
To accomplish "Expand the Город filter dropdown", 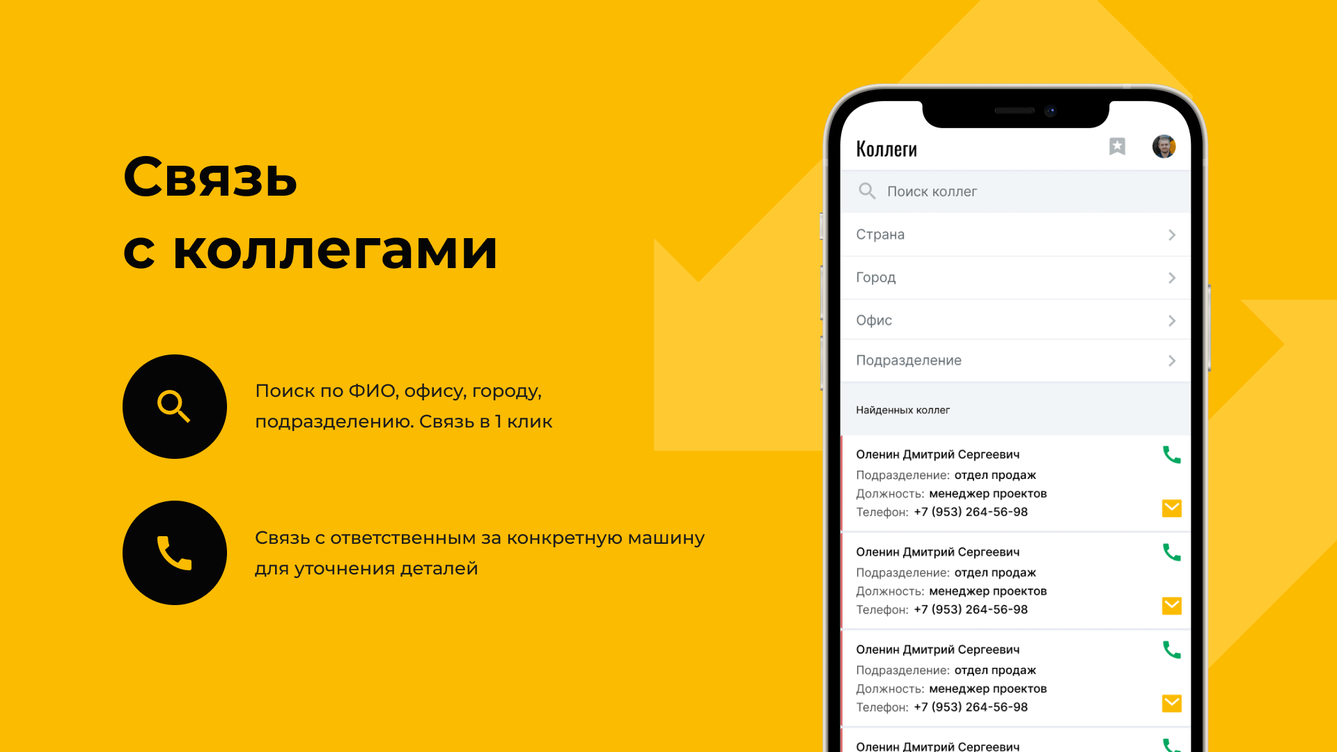I will pos(1012,277).
